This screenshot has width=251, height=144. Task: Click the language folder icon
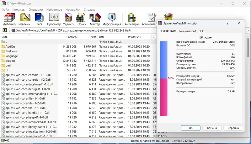[3, 56]
